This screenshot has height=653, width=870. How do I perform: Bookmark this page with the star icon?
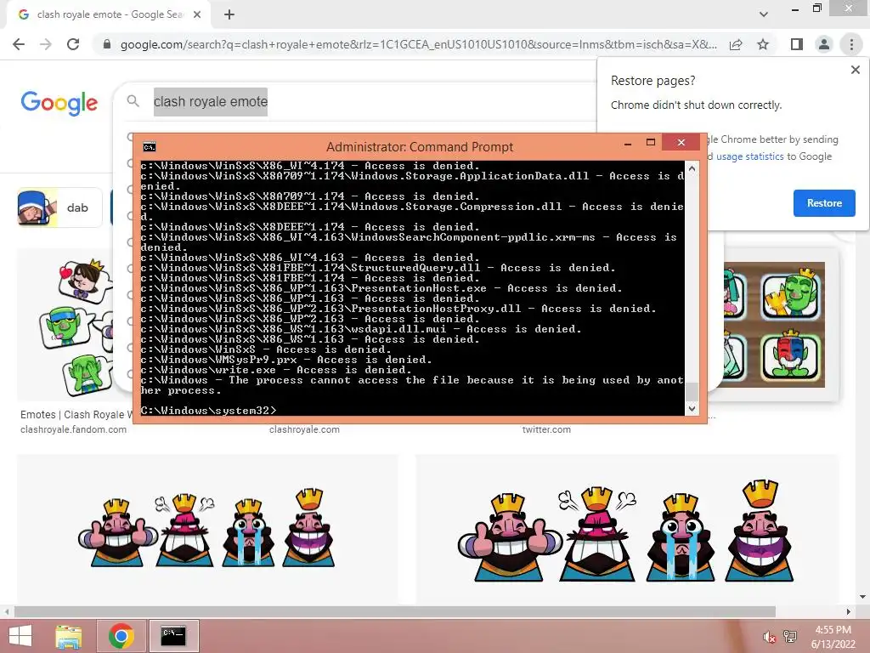[x=763, y=44]
